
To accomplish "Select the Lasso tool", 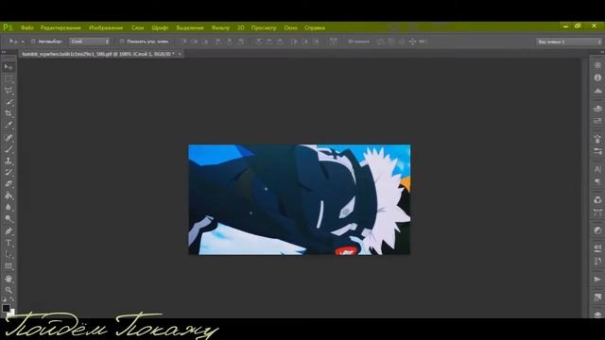I will [9, 91].
